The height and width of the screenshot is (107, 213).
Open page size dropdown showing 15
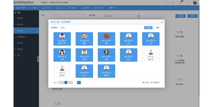click(x=56, y=82)
